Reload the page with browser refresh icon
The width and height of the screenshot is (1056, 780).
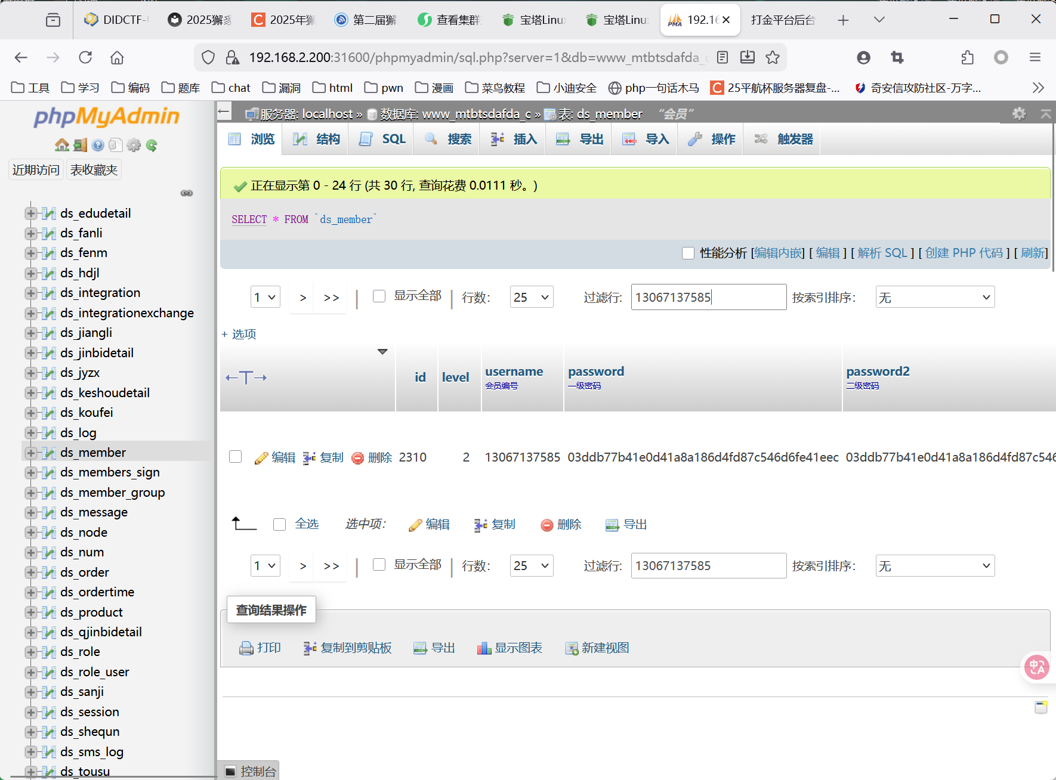[x=85, y=57]
